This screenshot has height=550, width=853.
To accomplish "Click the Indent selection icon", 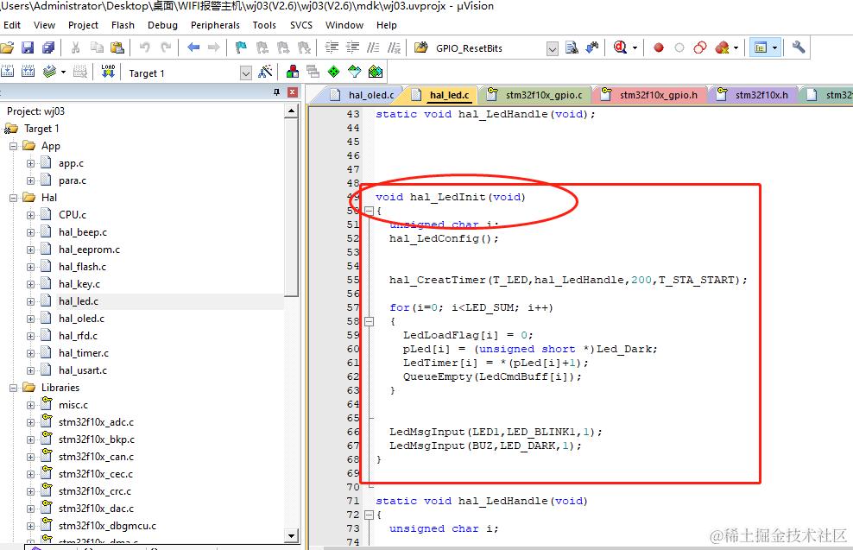I will (x=332, y=47).
